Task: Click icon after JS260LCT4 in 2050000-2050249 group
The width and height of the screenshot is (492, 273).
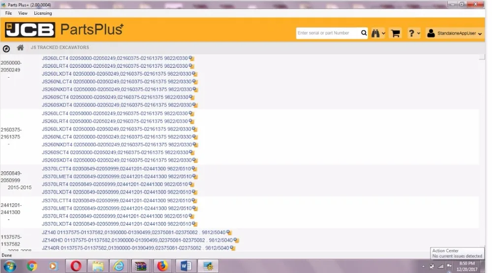Action: pyautogui.click(x=191, y=58)
